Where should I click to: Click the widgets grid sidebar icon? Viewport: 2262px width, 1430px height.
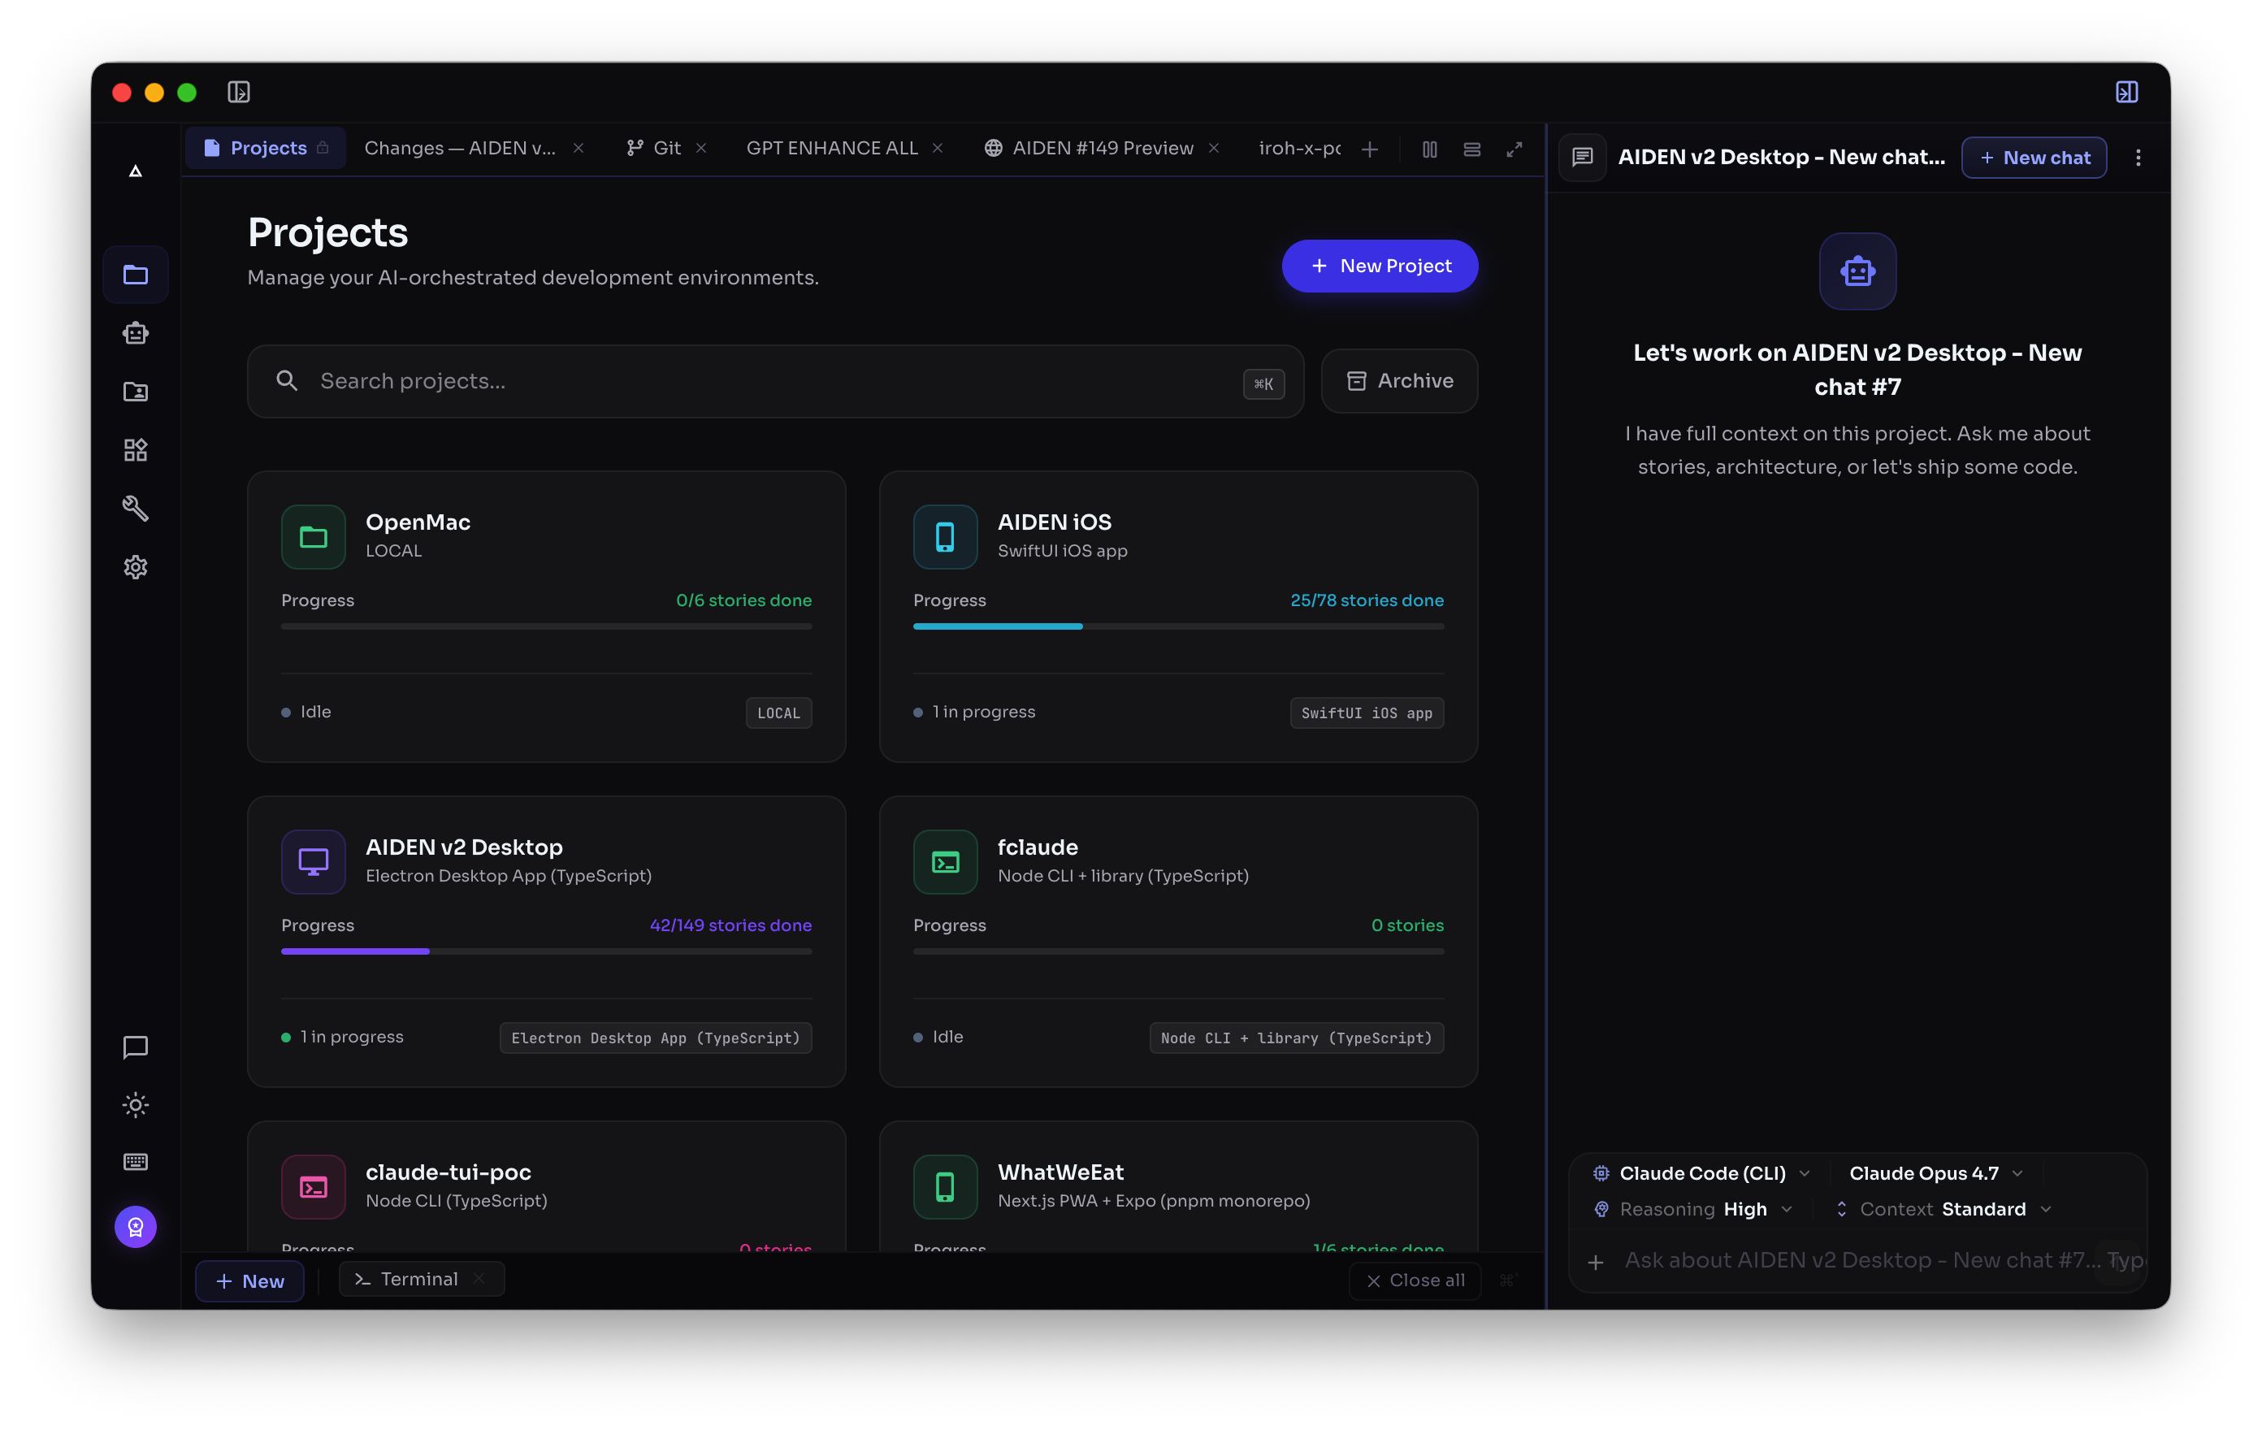point(135,450)
